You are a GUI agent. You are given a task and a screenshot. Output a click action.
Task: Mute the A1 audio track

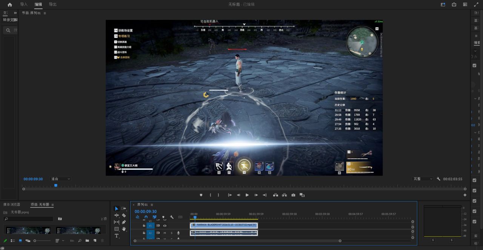[x=165, y=233]
